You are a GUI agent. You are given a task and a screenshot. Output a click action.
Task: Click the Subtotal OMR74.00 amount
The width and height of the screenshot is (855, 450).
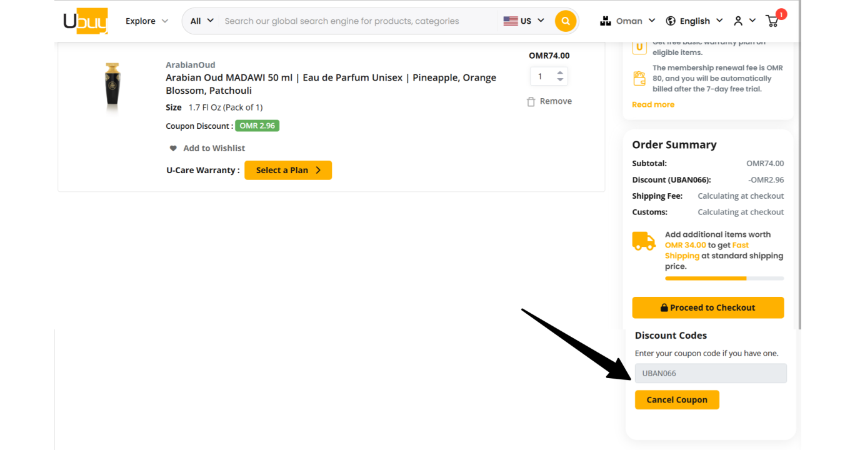coord(765,163)
